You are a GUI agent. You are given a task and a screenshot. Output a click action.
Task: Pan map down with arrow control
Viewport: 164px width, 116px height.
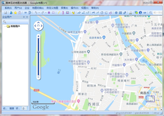38,29
